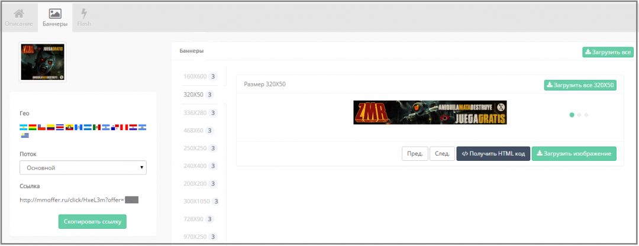Select the 728X90 banner size
The width and height of the screenshot is (639, 246).
[x=195, y=219]
